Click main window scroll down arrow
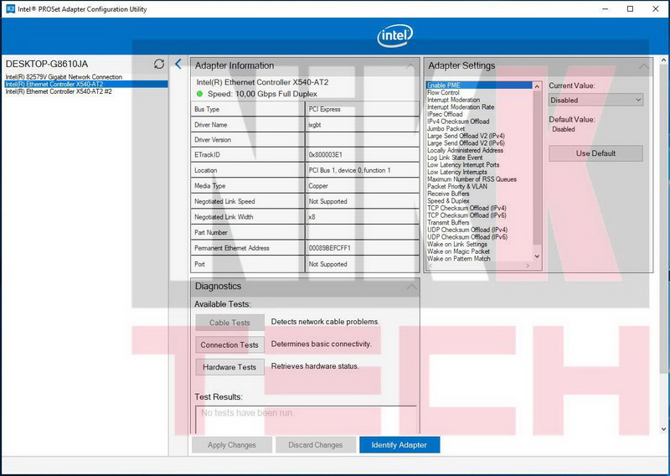 pos(663,429)
